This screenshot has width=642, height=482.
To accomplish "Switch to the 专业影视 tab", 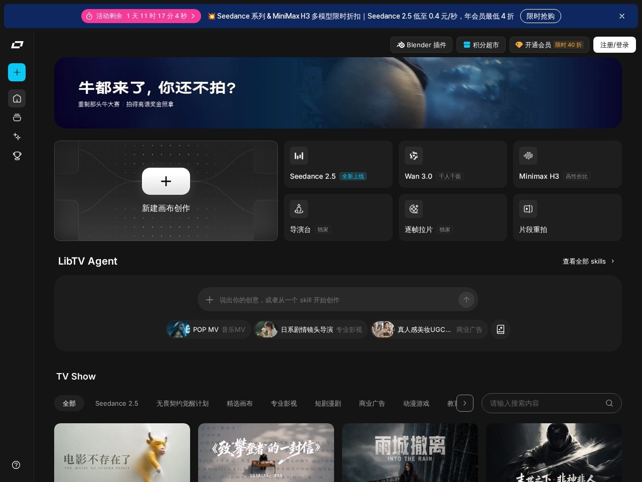I will click(284, 403).
